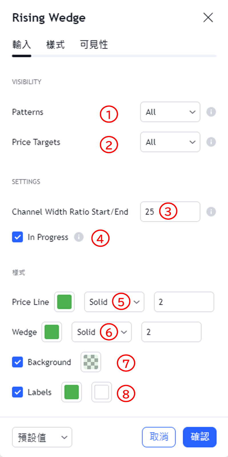Click Channel Width Ratio input field

pos(170,212)
